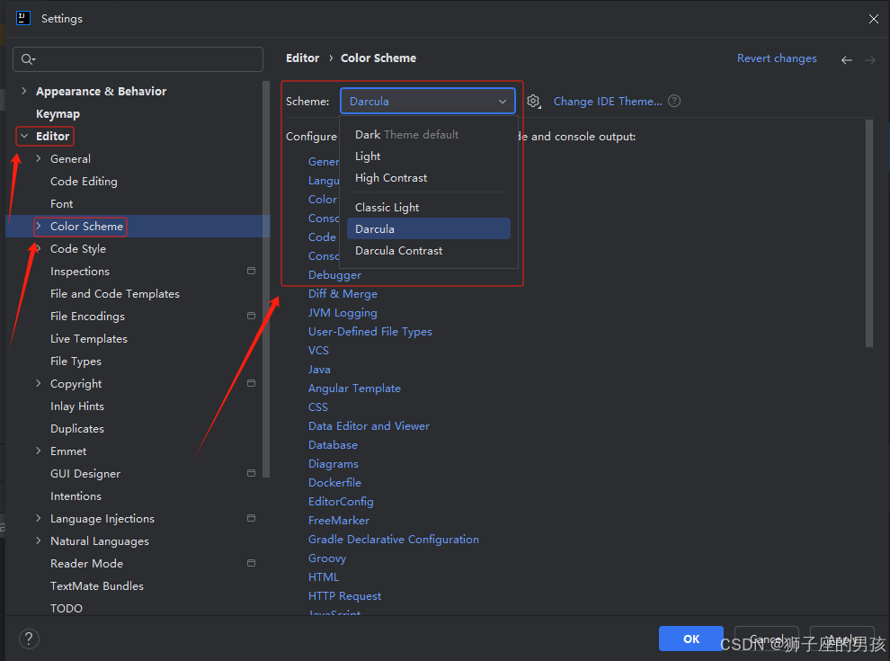Image resolution: width=890 pixels, height=661 pixels.
Task: Open Dockerfile color settings link
Action: [334, 483]
